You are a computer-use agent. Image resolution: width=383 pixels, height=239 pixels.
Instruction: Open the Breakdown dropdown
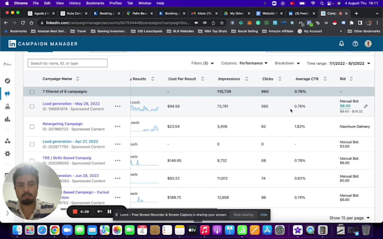pyautogui.click(x=287, y=63)
